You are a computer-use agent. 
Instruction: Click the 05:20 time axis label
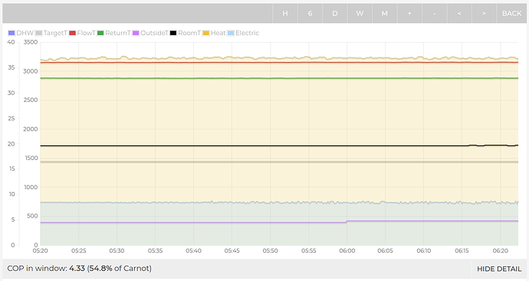(x=40, y=250)
